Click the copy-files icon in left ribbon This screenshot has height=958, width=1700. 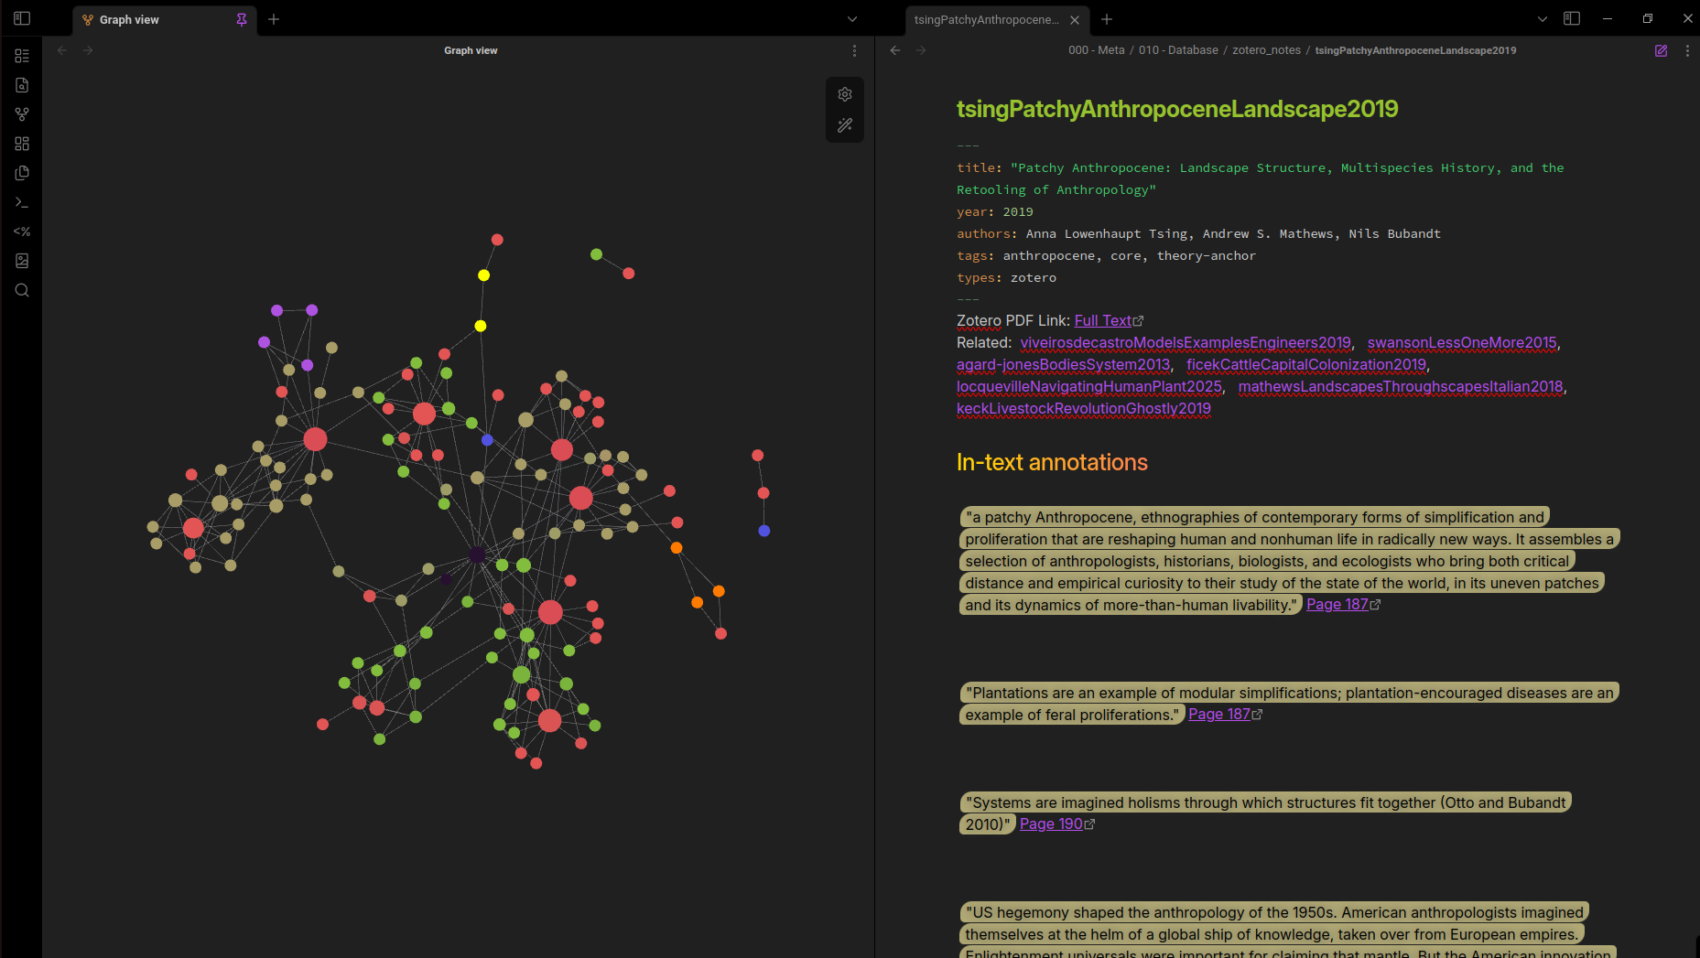pos(22,173)
